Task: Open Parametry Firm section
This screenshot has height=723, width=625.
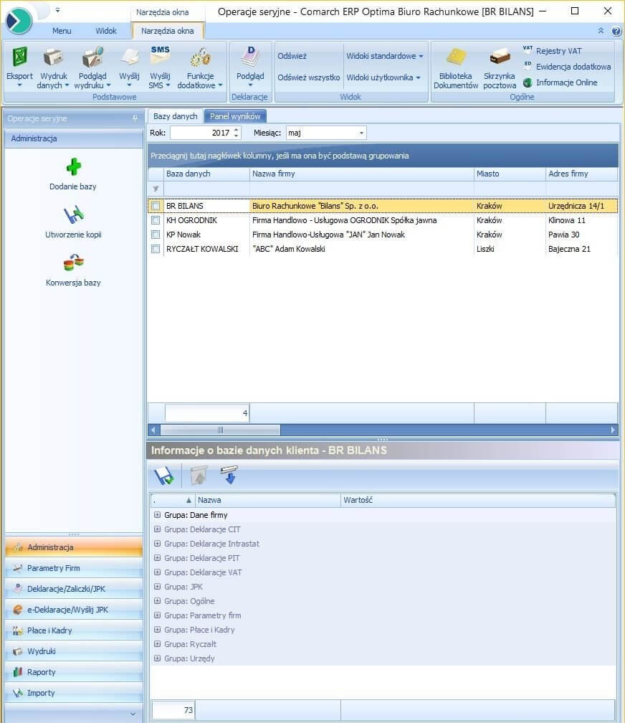Action: (x=74, y=568)
